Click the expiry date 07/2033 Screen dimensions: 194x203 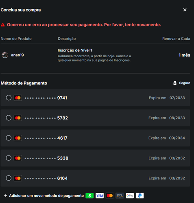coord(177,98)
